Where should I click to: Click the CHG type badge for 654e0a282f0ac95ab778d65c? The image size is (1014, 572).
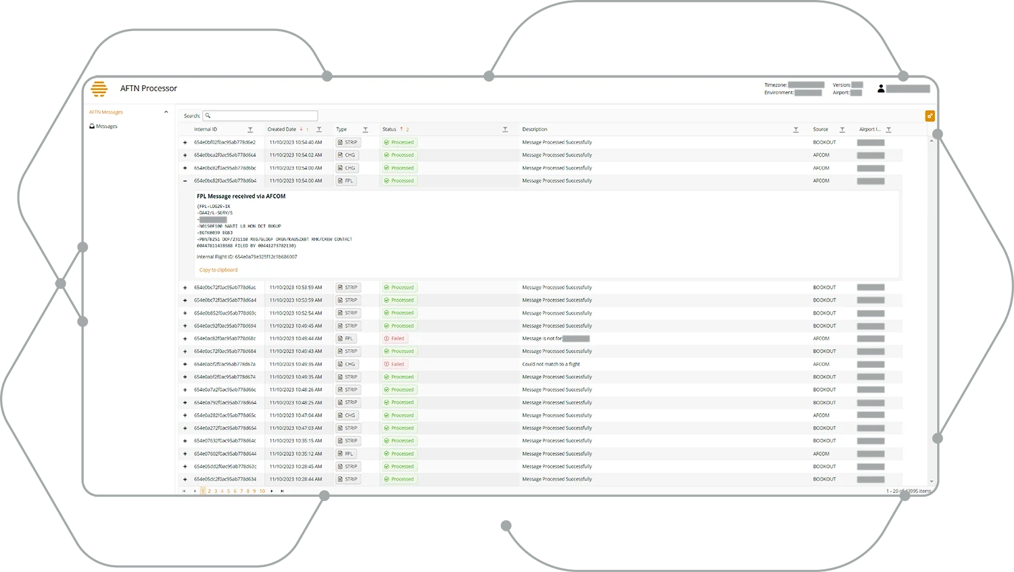pos(347,415)
